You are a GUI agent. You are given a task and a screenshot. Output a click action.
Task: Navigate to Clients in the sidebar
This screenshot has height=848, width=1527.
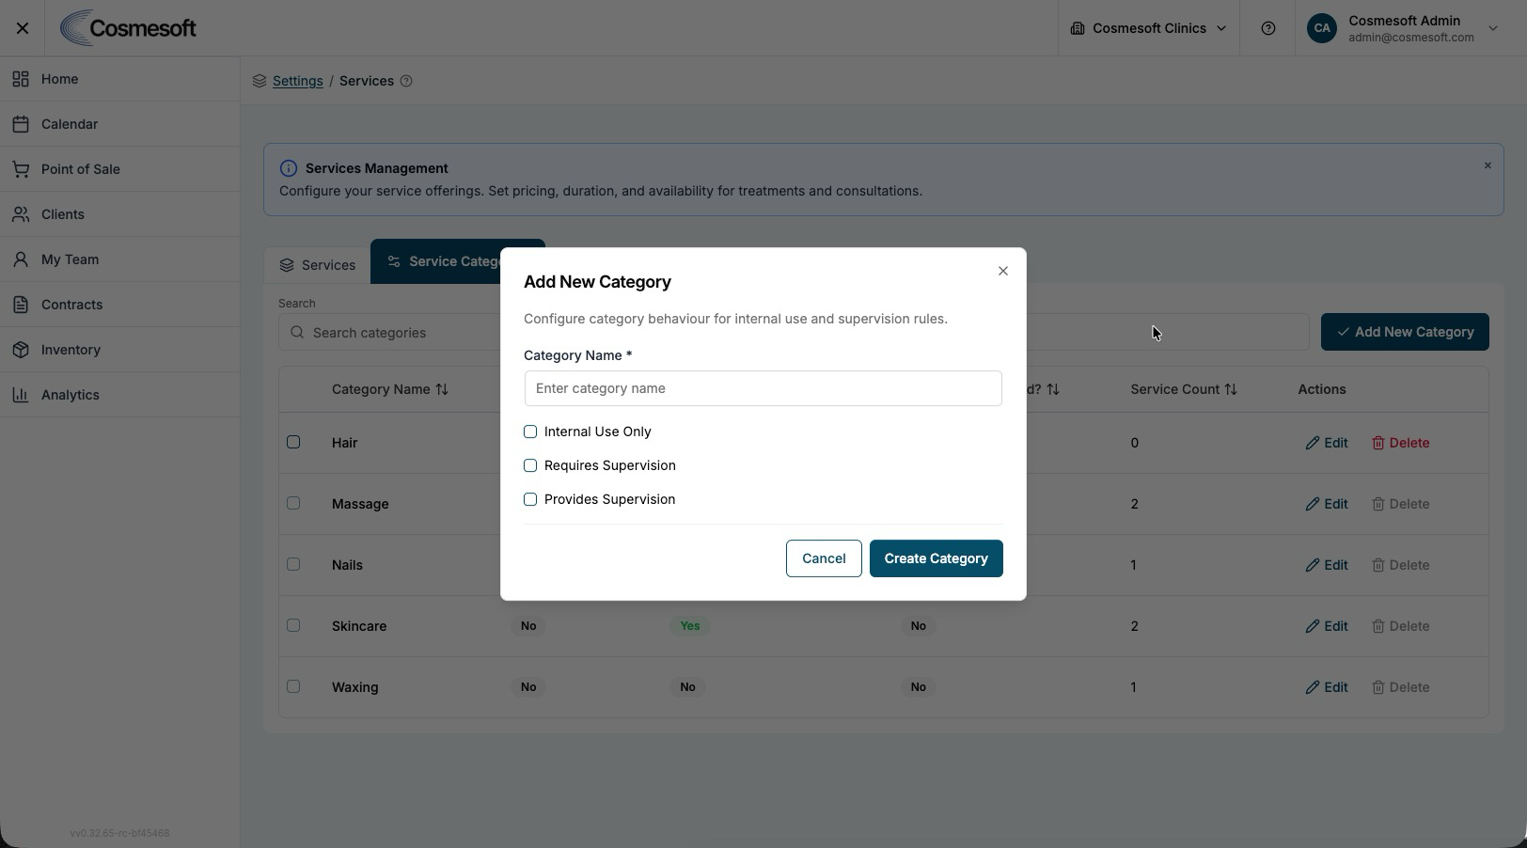pyautogui.click(x=119, y=214)
